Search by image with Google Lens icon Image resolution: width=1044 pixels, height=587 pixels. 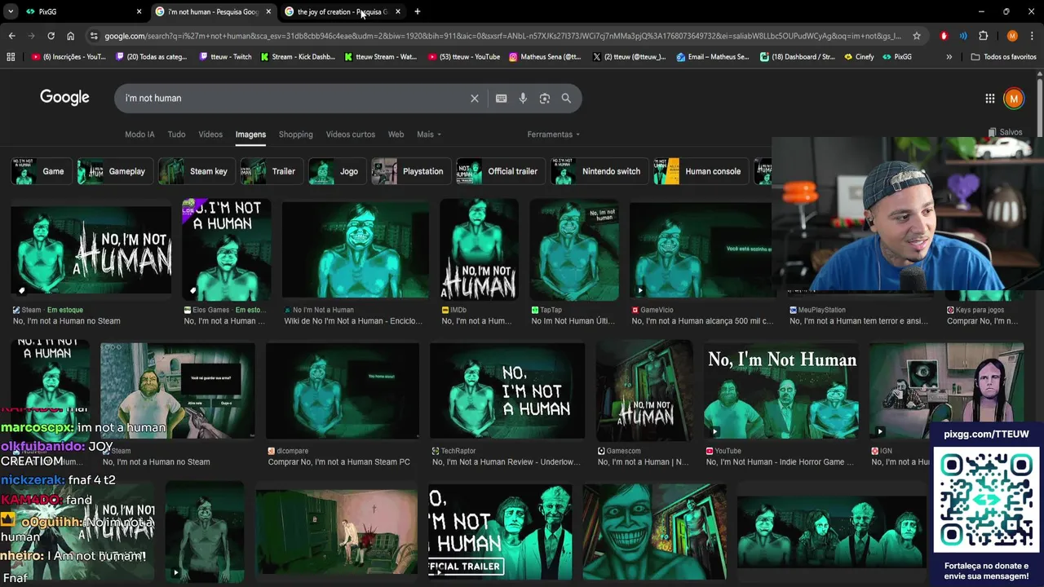545,98
